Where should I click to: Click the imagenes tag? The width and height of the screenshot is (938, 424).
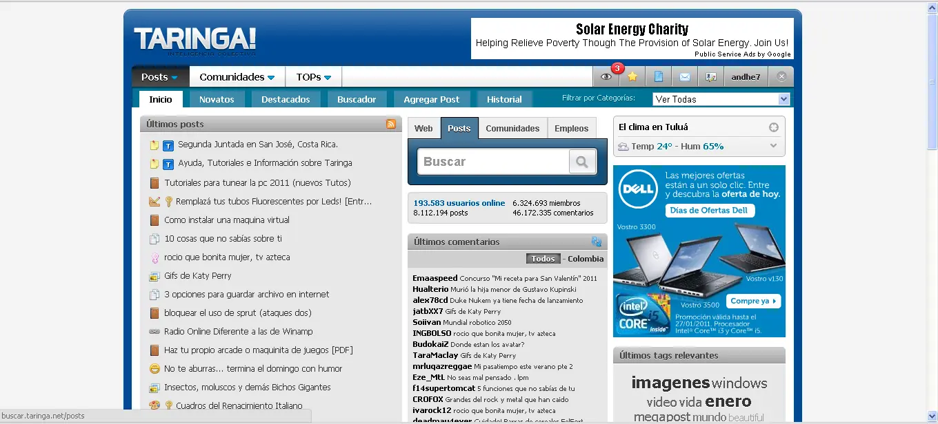[670, 383]
